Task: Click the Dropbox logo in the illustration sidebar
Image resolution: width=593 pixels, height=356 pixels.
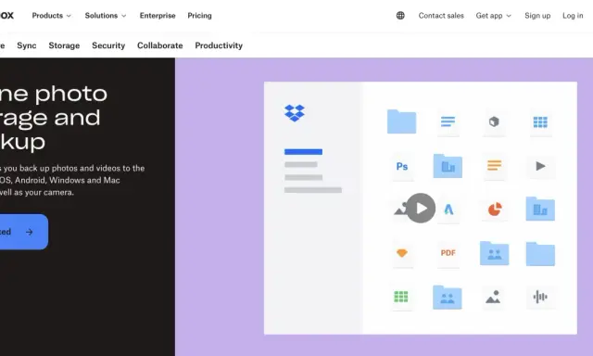Action: (x=295, y=113)
